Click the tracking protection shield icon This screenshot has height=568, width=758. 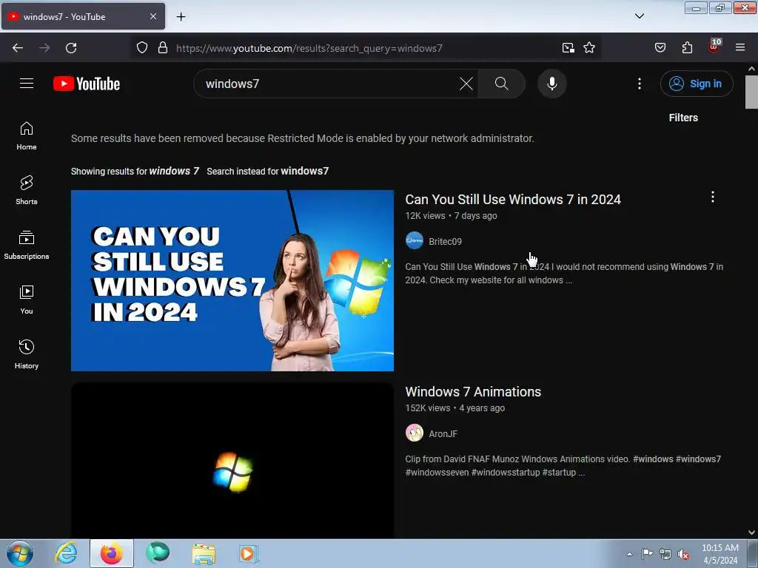(x=141, y=48)
